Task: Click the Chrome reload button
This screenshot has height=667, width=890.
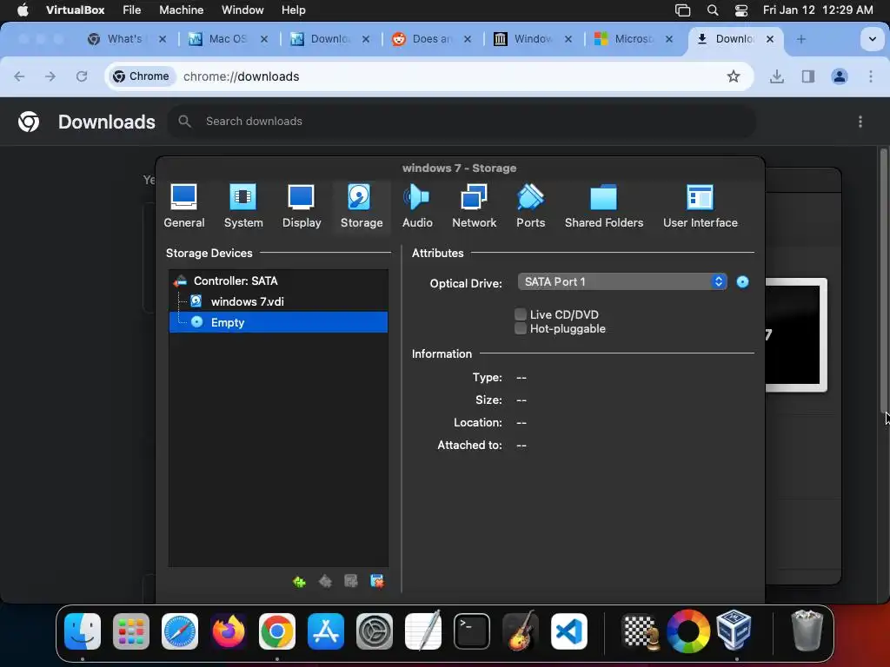Action: [x=82, y=76]
